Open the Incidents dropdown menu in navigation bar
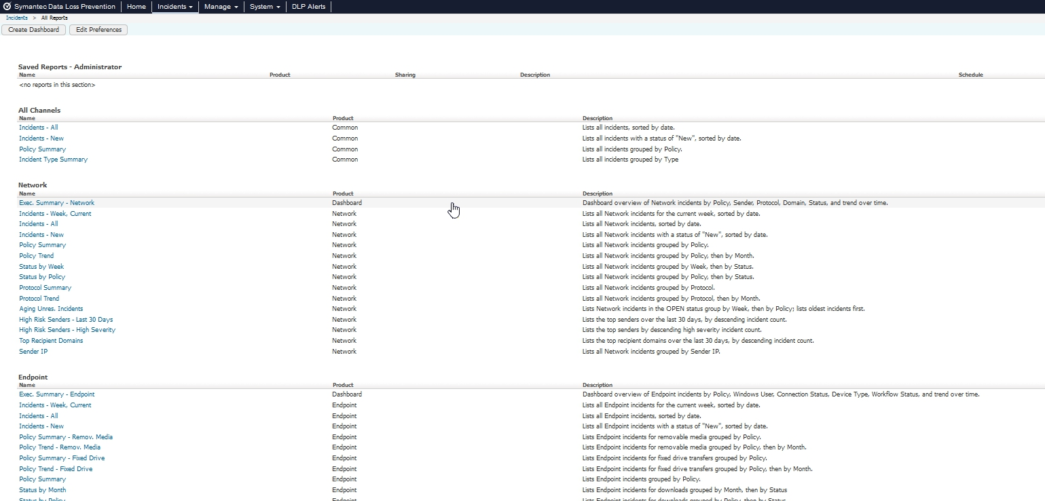The width and height of the screenshot is (1045, 501). pos(175,7)
